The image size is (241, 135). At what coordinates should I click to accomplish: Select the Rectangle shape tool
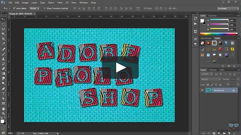click(x=3, y=103)
